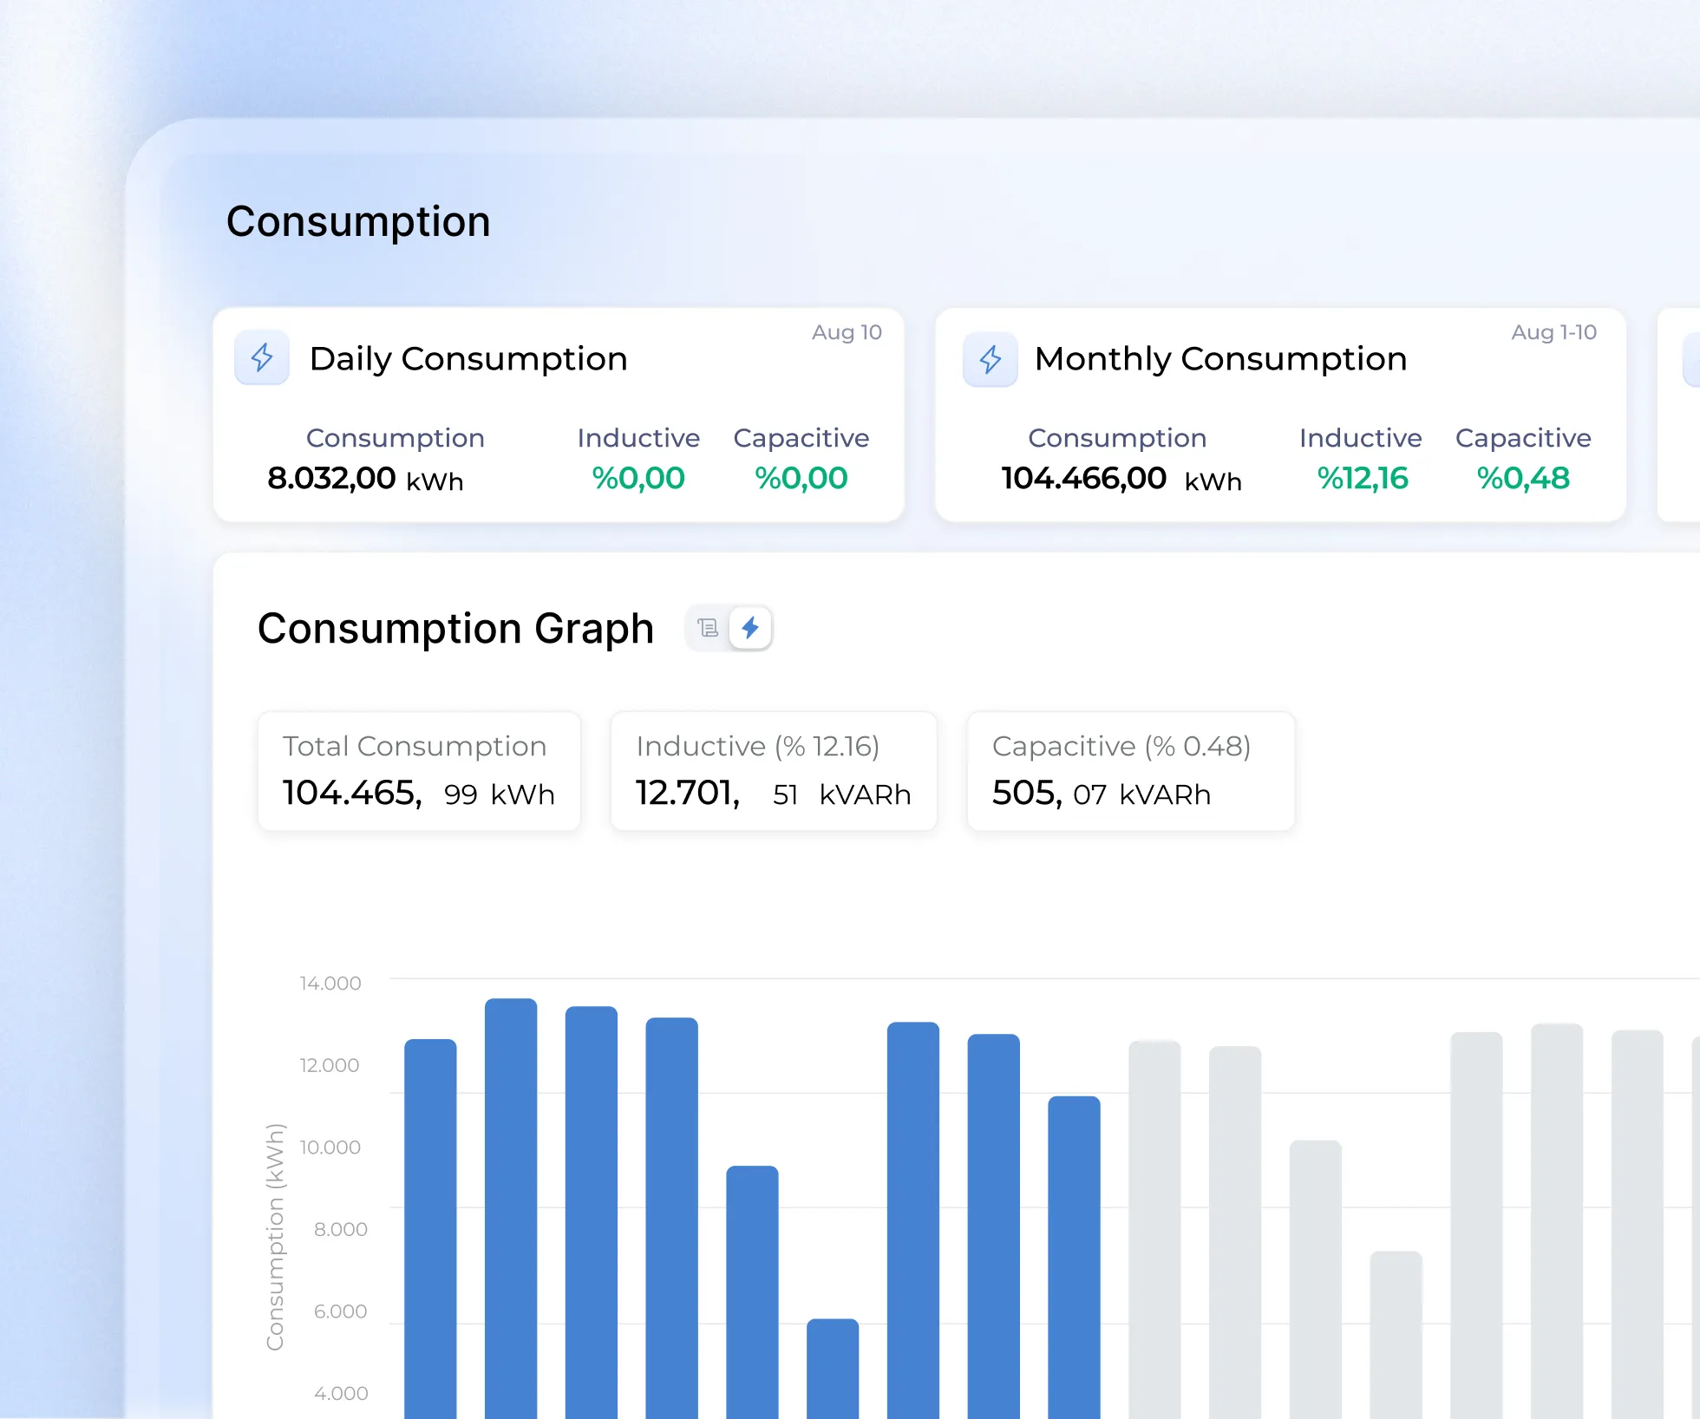
Task: Select the lightning energy graph mode
Action: 750,628
